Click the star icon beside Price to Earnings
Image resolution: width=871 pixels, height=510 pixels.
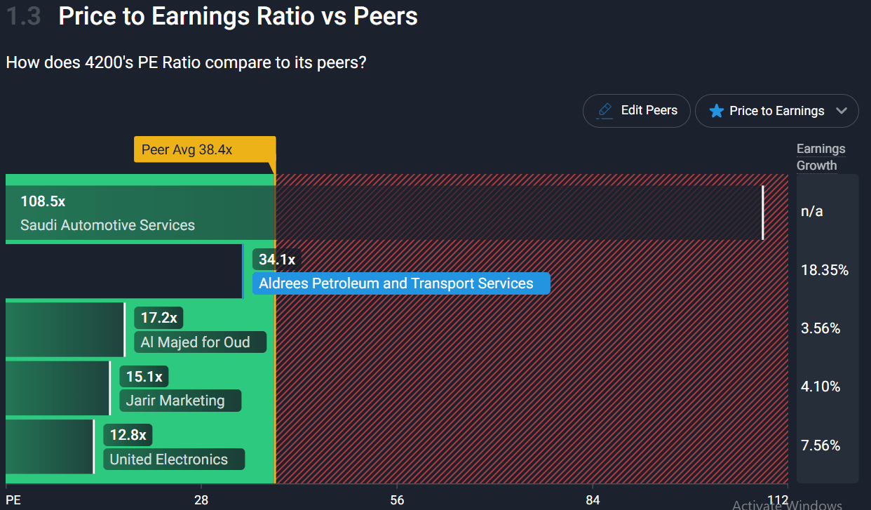pyautogui.click(x=716, y=111)
